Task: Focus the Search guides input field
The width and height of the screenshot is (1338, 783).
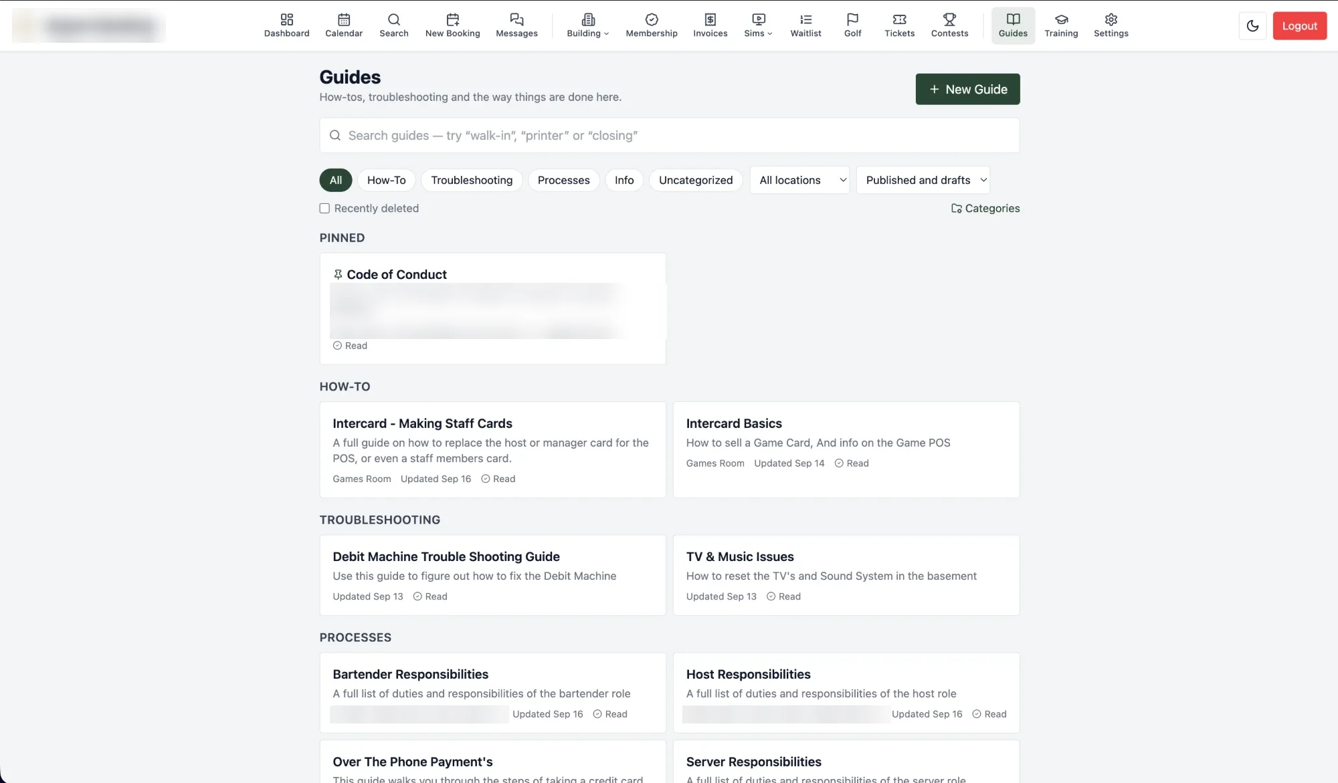Action: pyautogui.click(x=670, y=136)
